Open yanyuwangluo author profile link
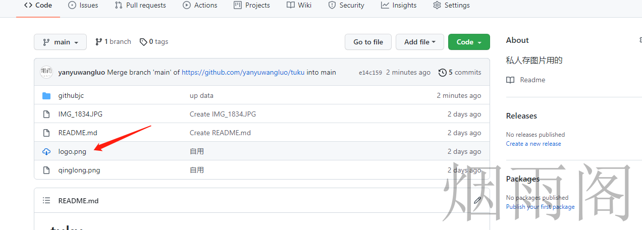Viewport: 642px width, 230px height. pyautogui.click(x=82, y=72)
